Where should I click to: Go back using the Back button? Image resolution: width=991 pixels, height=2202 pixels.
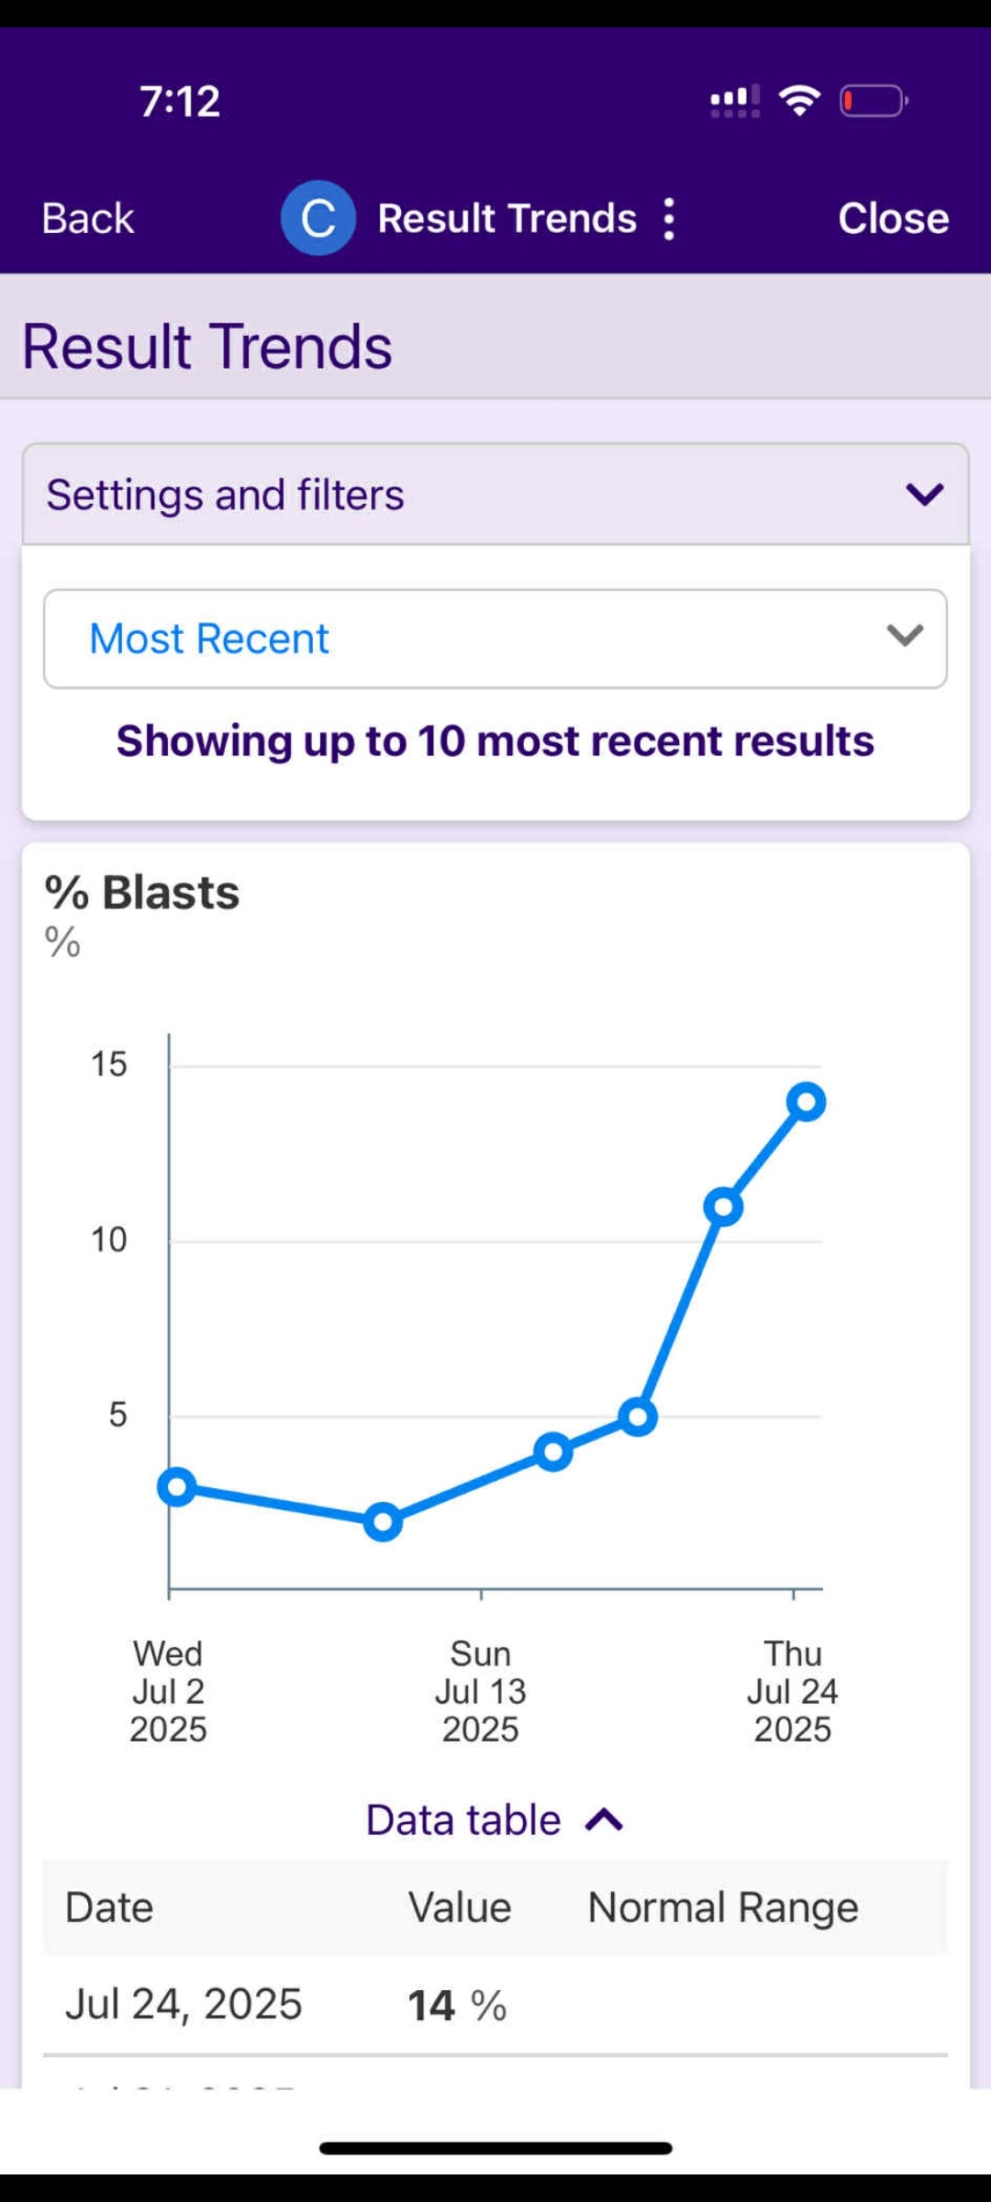click(88, 218)
